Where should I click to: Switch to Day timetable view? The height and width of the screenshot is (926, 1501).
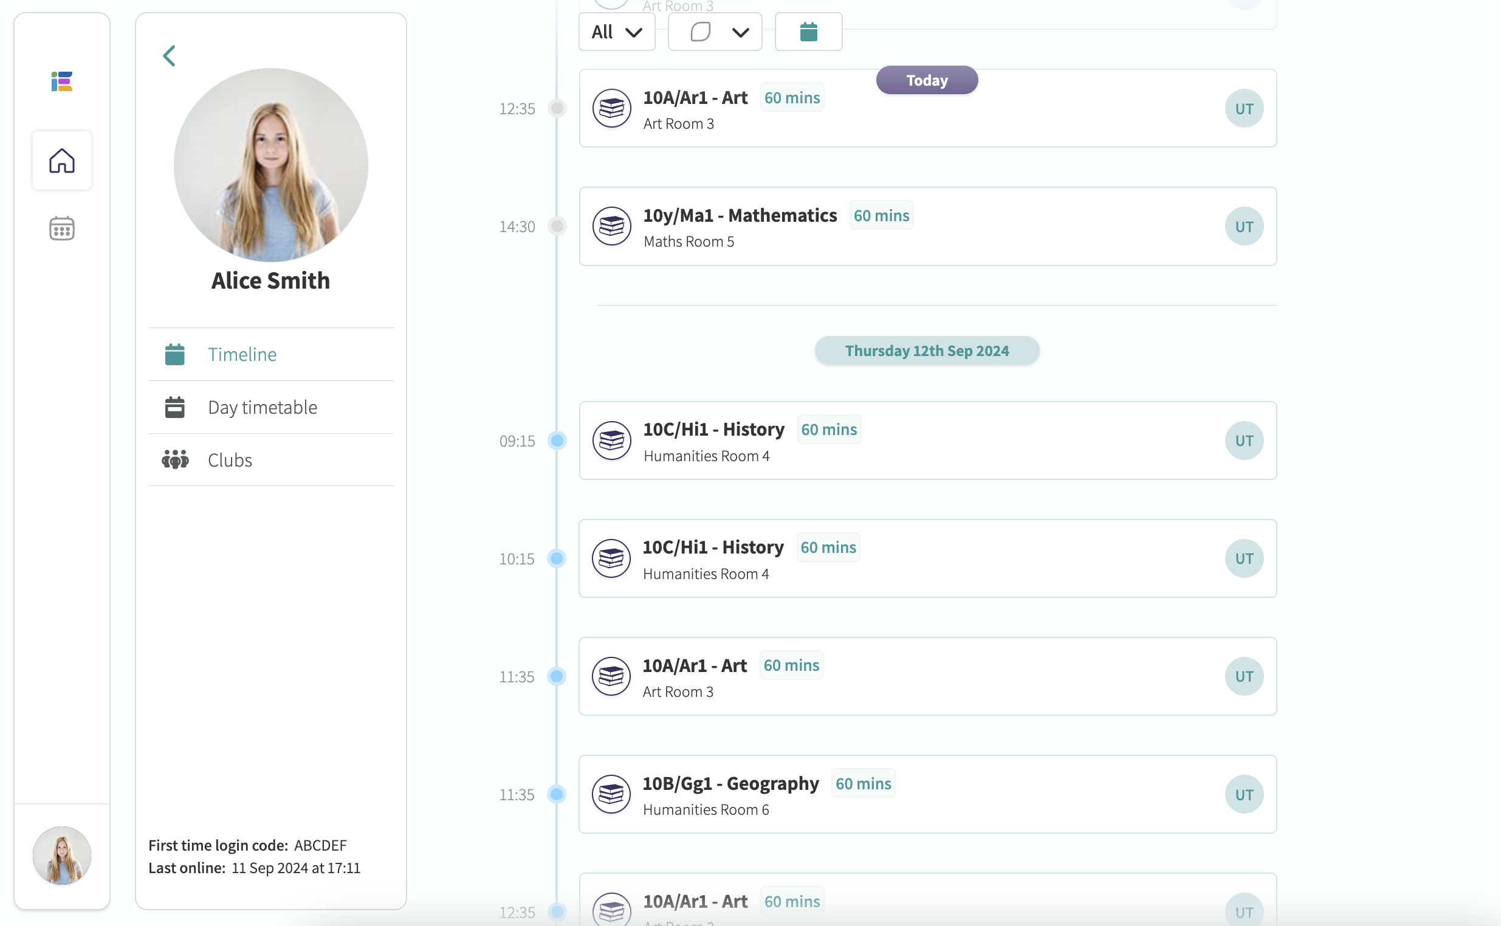pyautogui.click(x=262, y=406)
